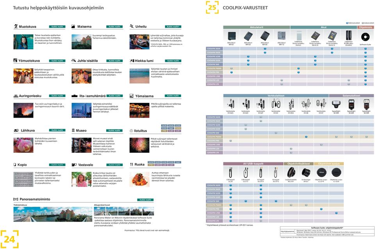Click the Tutustu helppokäyttöisiin kuvausohjelmiin heading
The image size is (375, 249).
tap(58, 8)
